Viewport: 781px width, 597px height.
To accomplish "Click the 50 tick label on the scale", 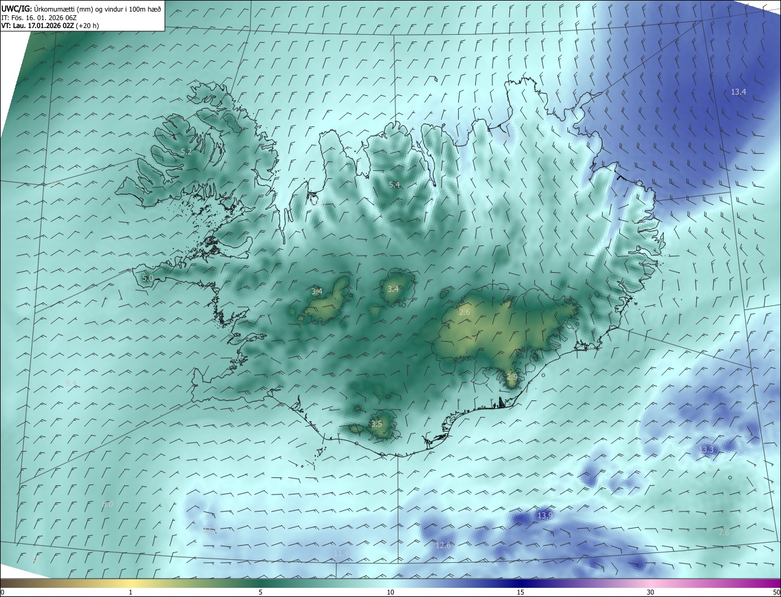I will point(776,592).
